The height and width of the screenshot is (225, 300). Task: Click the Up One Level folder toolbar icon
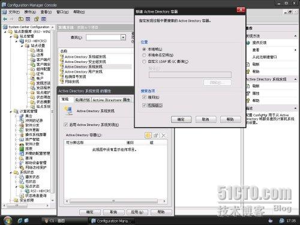coord(21,19)
